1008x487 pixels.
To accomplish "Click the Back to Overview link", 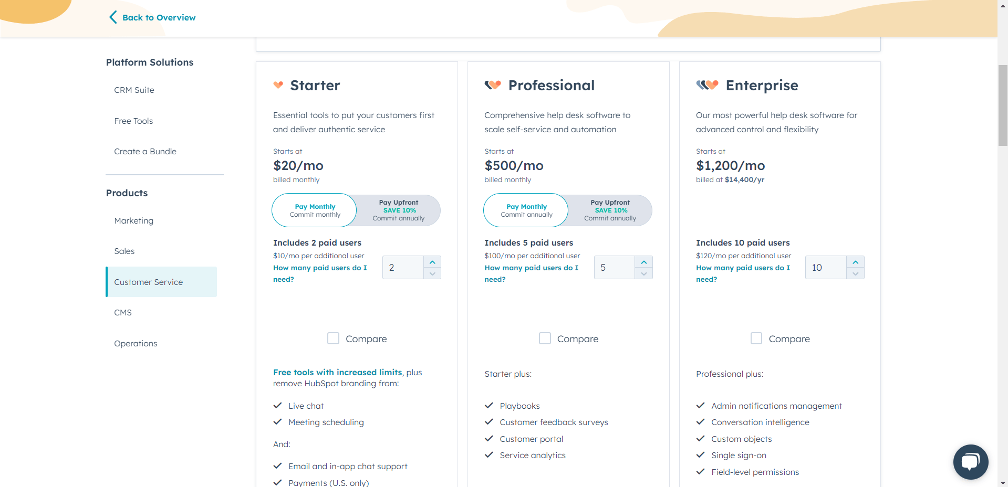I will tap(159, 17).
